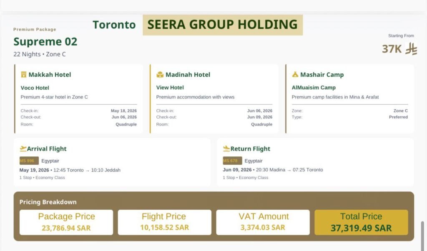Click the Makkah Hotel building icon
The image size is (427, 251).
(x=24, y=75)
